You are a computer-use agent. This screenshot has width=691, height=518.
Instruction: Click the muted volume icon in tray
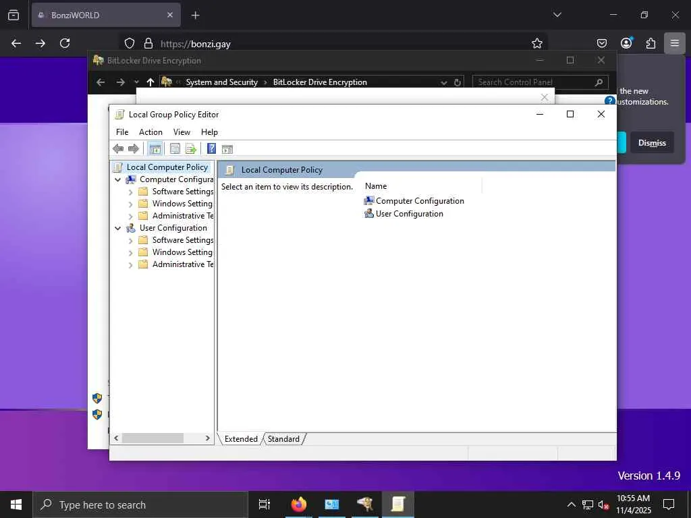603,505
